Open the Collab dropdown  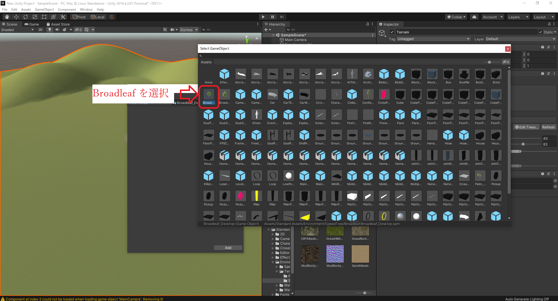(456, 17)
